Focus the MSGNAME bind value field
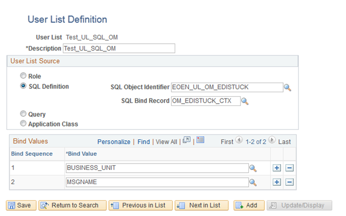This screenshot has height=216, width=346. [157, 182]
